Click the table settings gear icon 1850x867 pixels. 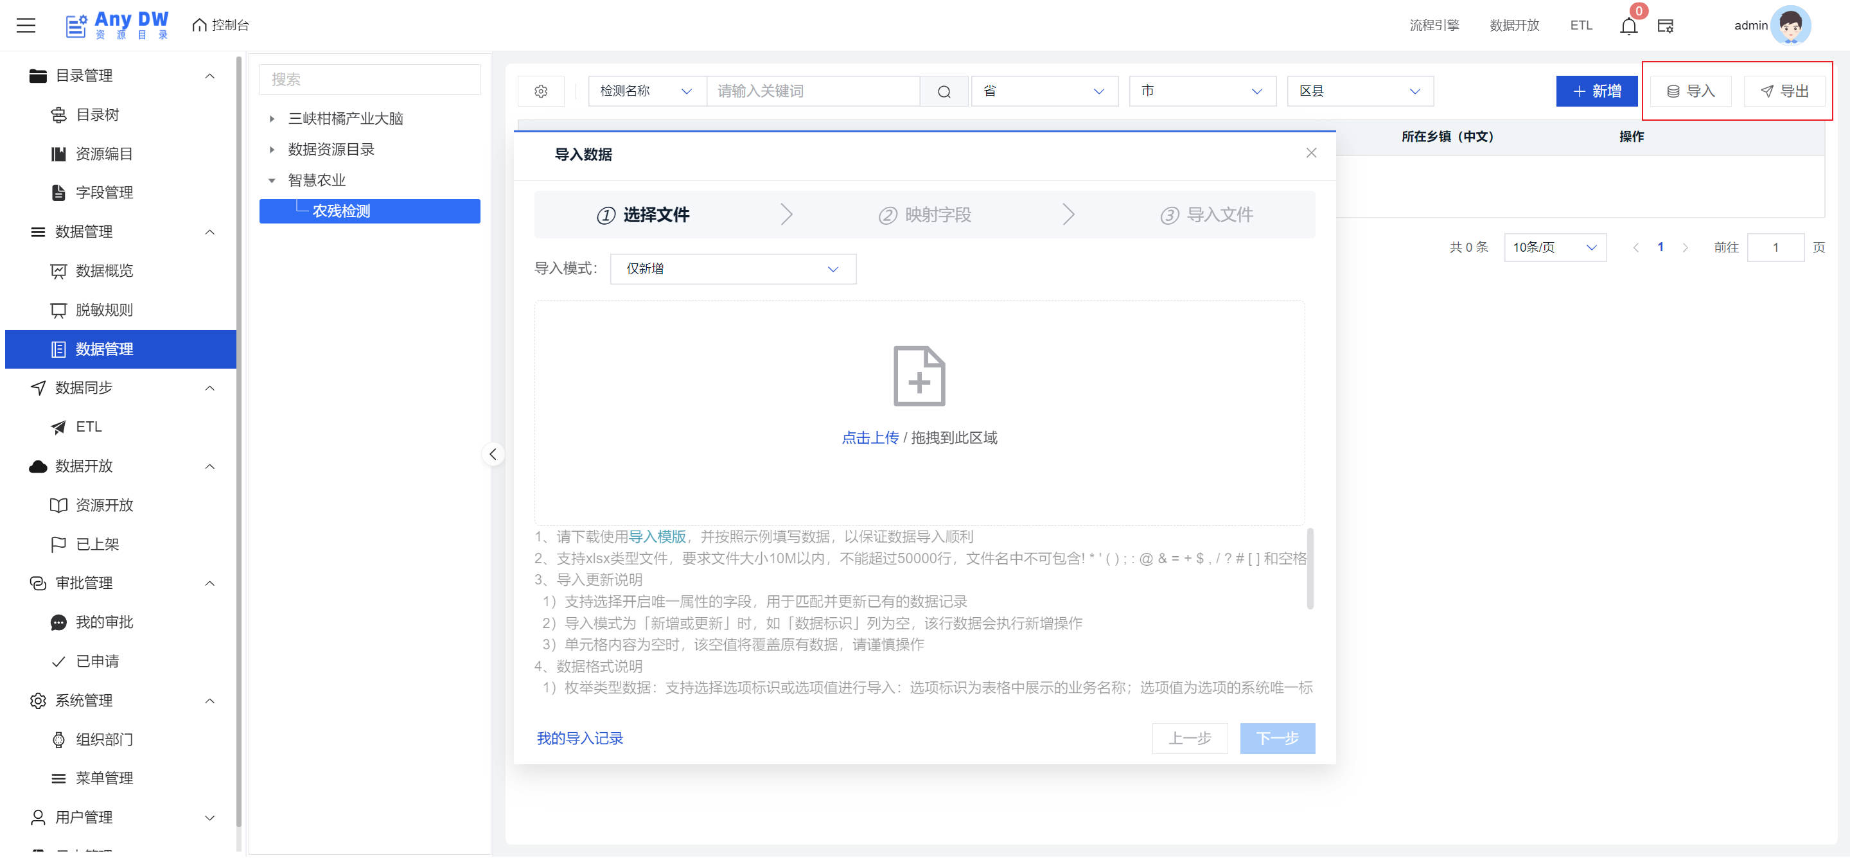pyautogui.click(x=541, y=91)
